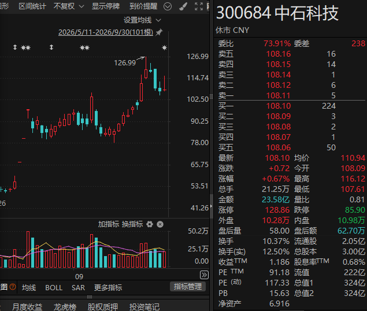This screenshot has height=311, width=367.
Task: Click the first double-star event marker
Action: pos(25,48)
